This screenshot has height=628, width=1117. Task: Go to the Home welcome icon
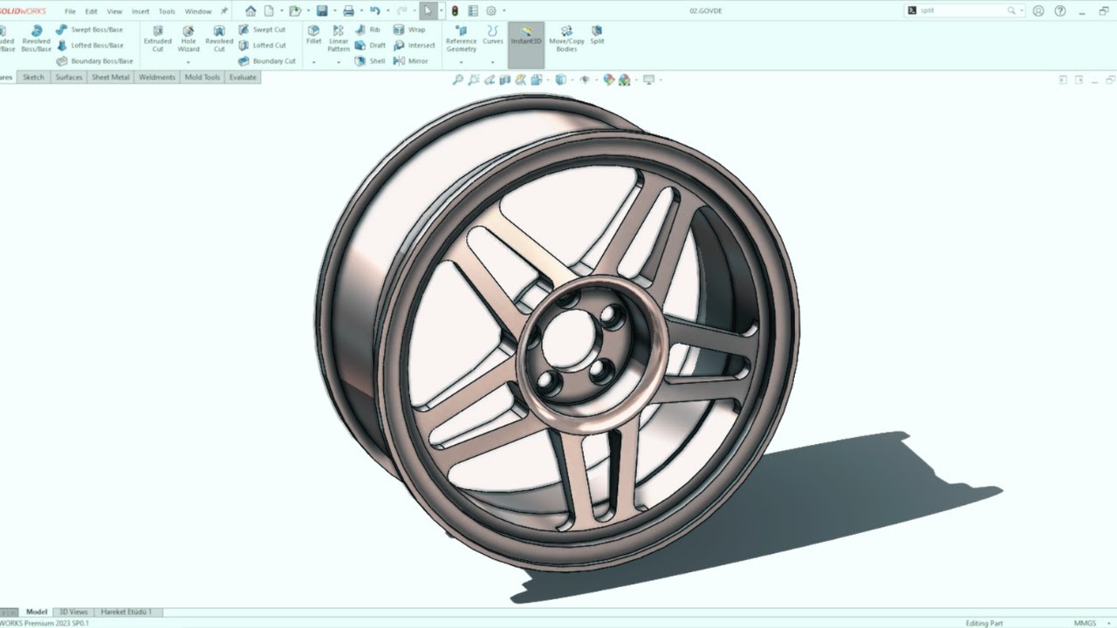pos(250,11)
